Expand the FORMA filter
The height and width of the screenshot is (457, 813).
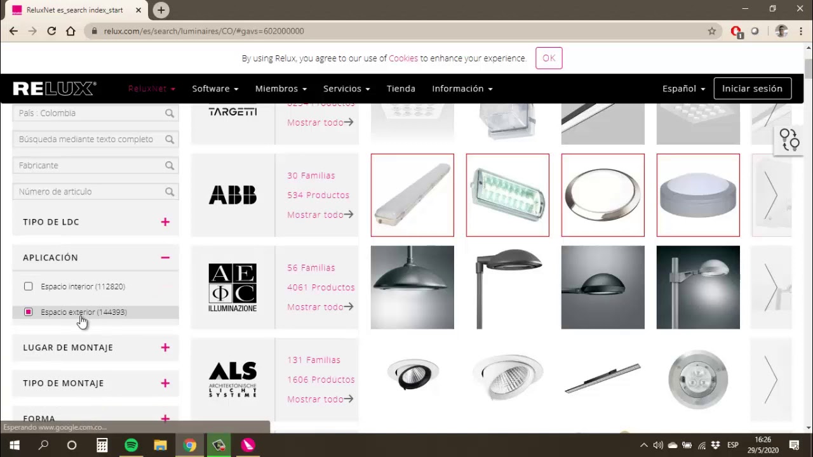pyautogui.click(x=165, y=418)
